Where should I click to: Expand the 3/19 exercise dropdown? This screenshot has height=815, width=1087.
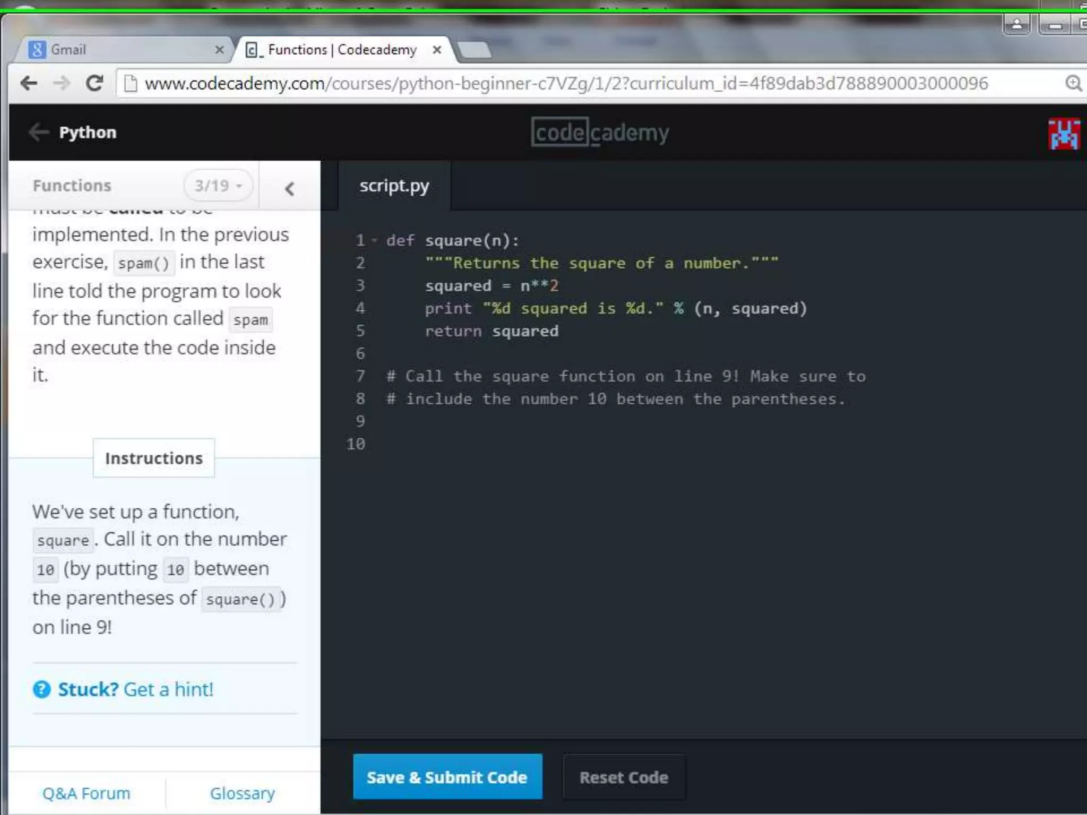[x=218, y=186]
